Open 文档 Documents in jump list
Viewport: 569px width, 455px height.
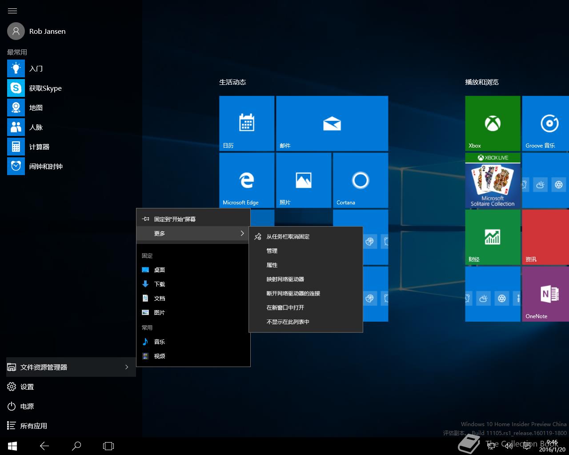click(193, 298)
